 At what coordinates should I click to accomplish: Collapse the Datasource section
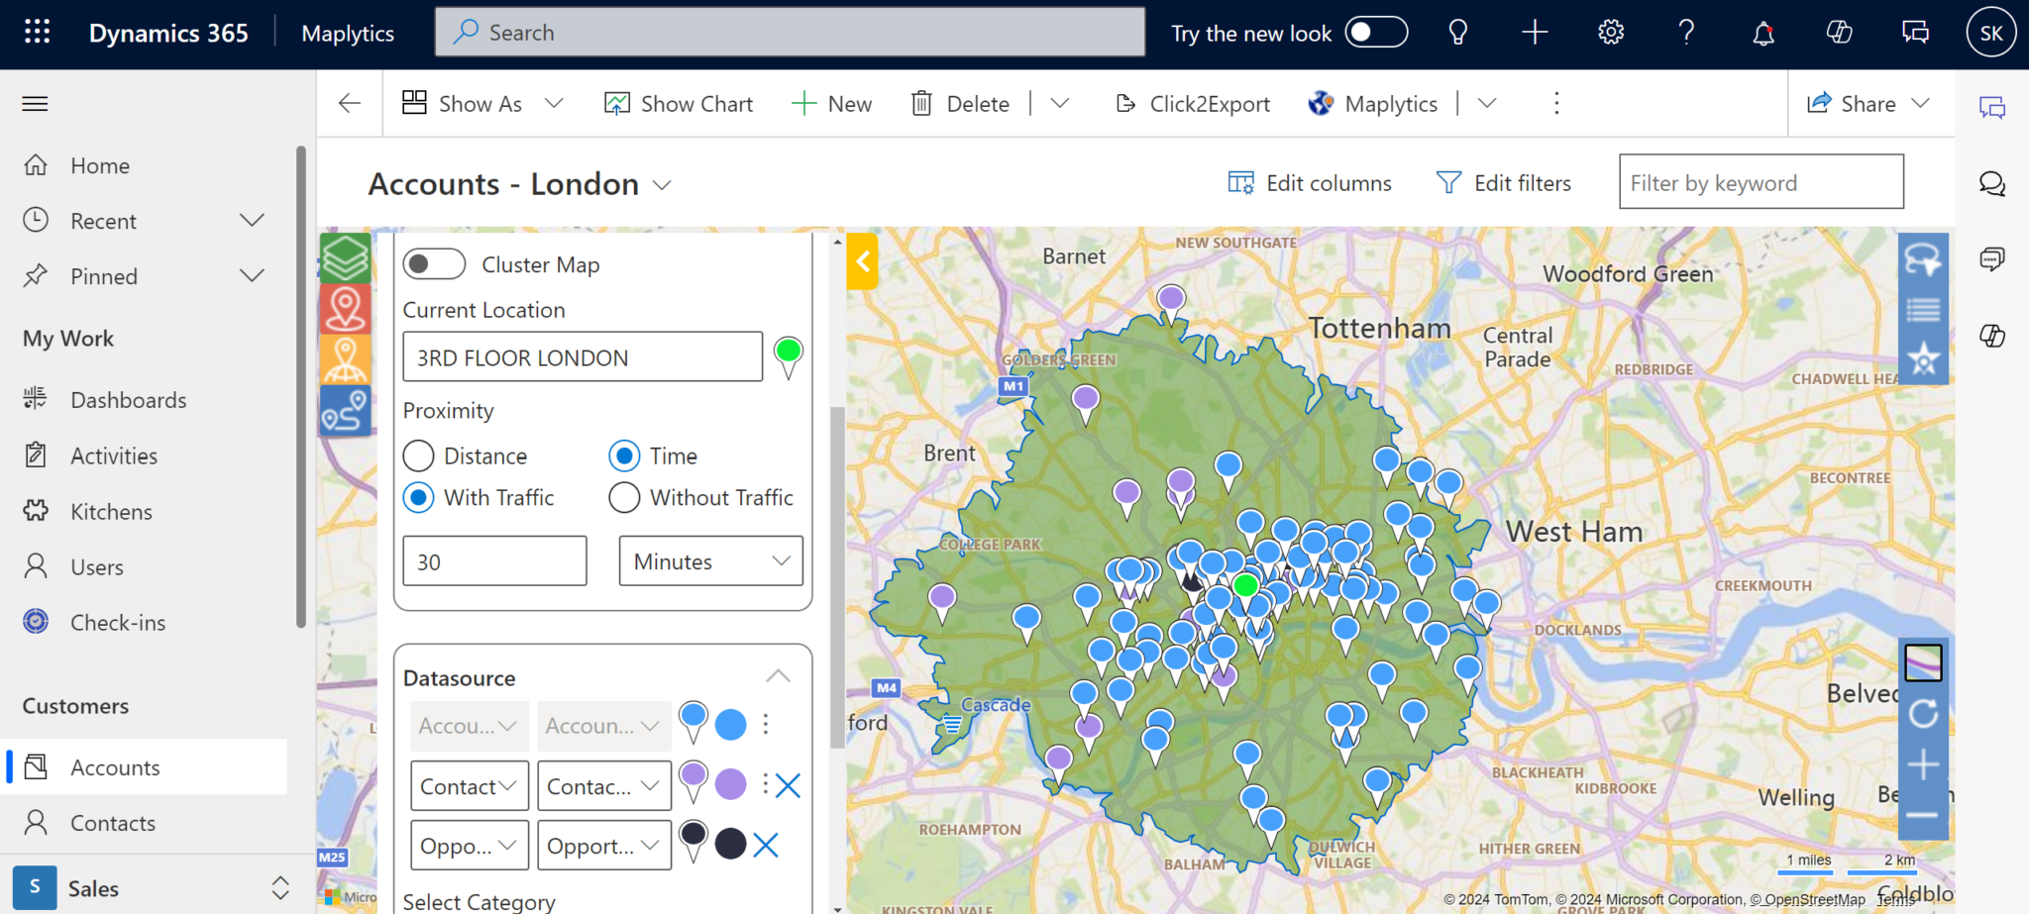pos(778,677)
